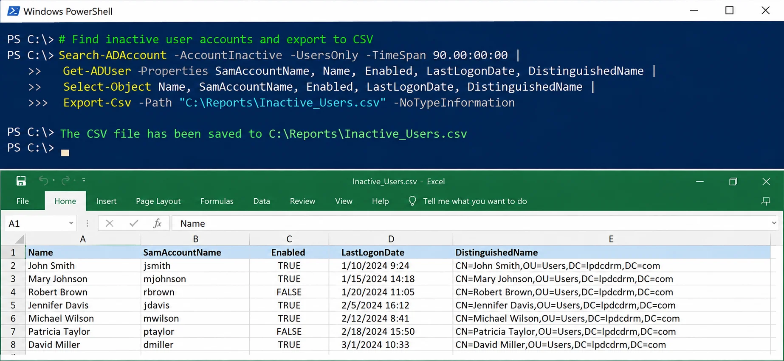Open the Review tab
Viewport: 784px width, 361px height.
302,201
